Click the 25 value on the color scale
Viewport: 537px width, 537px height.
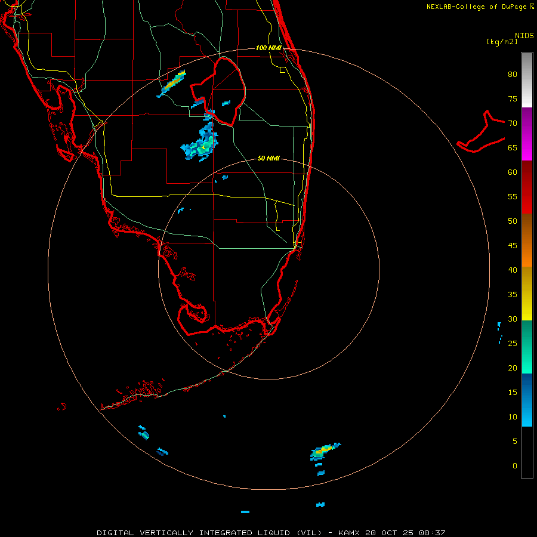(x=513, y=344)
